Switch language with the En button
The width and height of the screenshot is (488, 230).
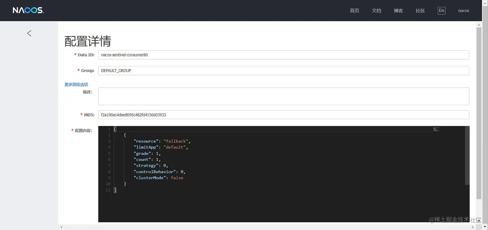442,11
